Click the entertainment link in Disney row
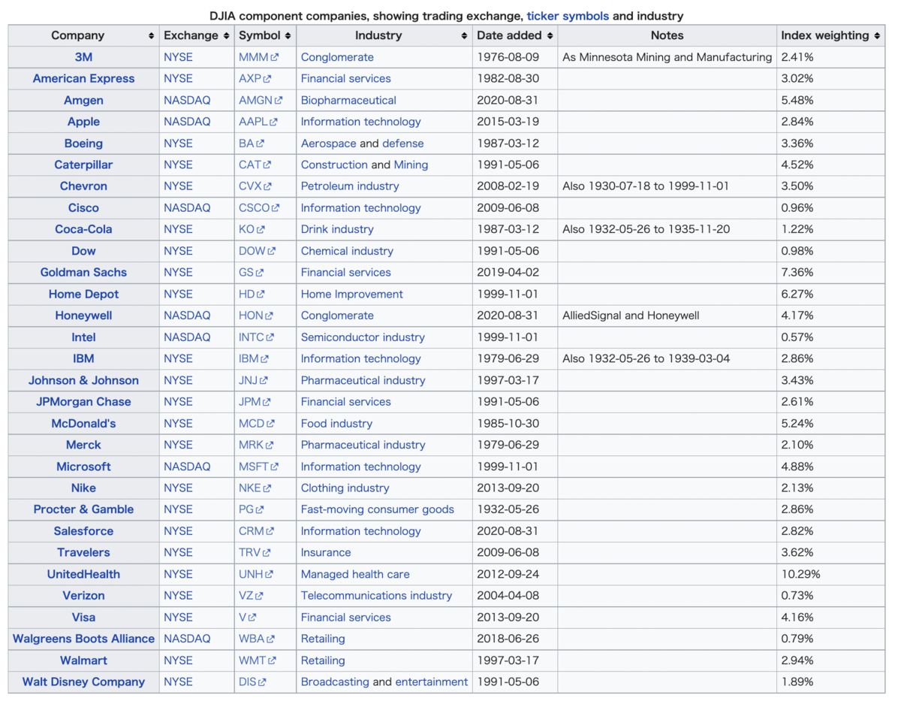The width and height of the screenshot is (901, 701). click(432, 682)
